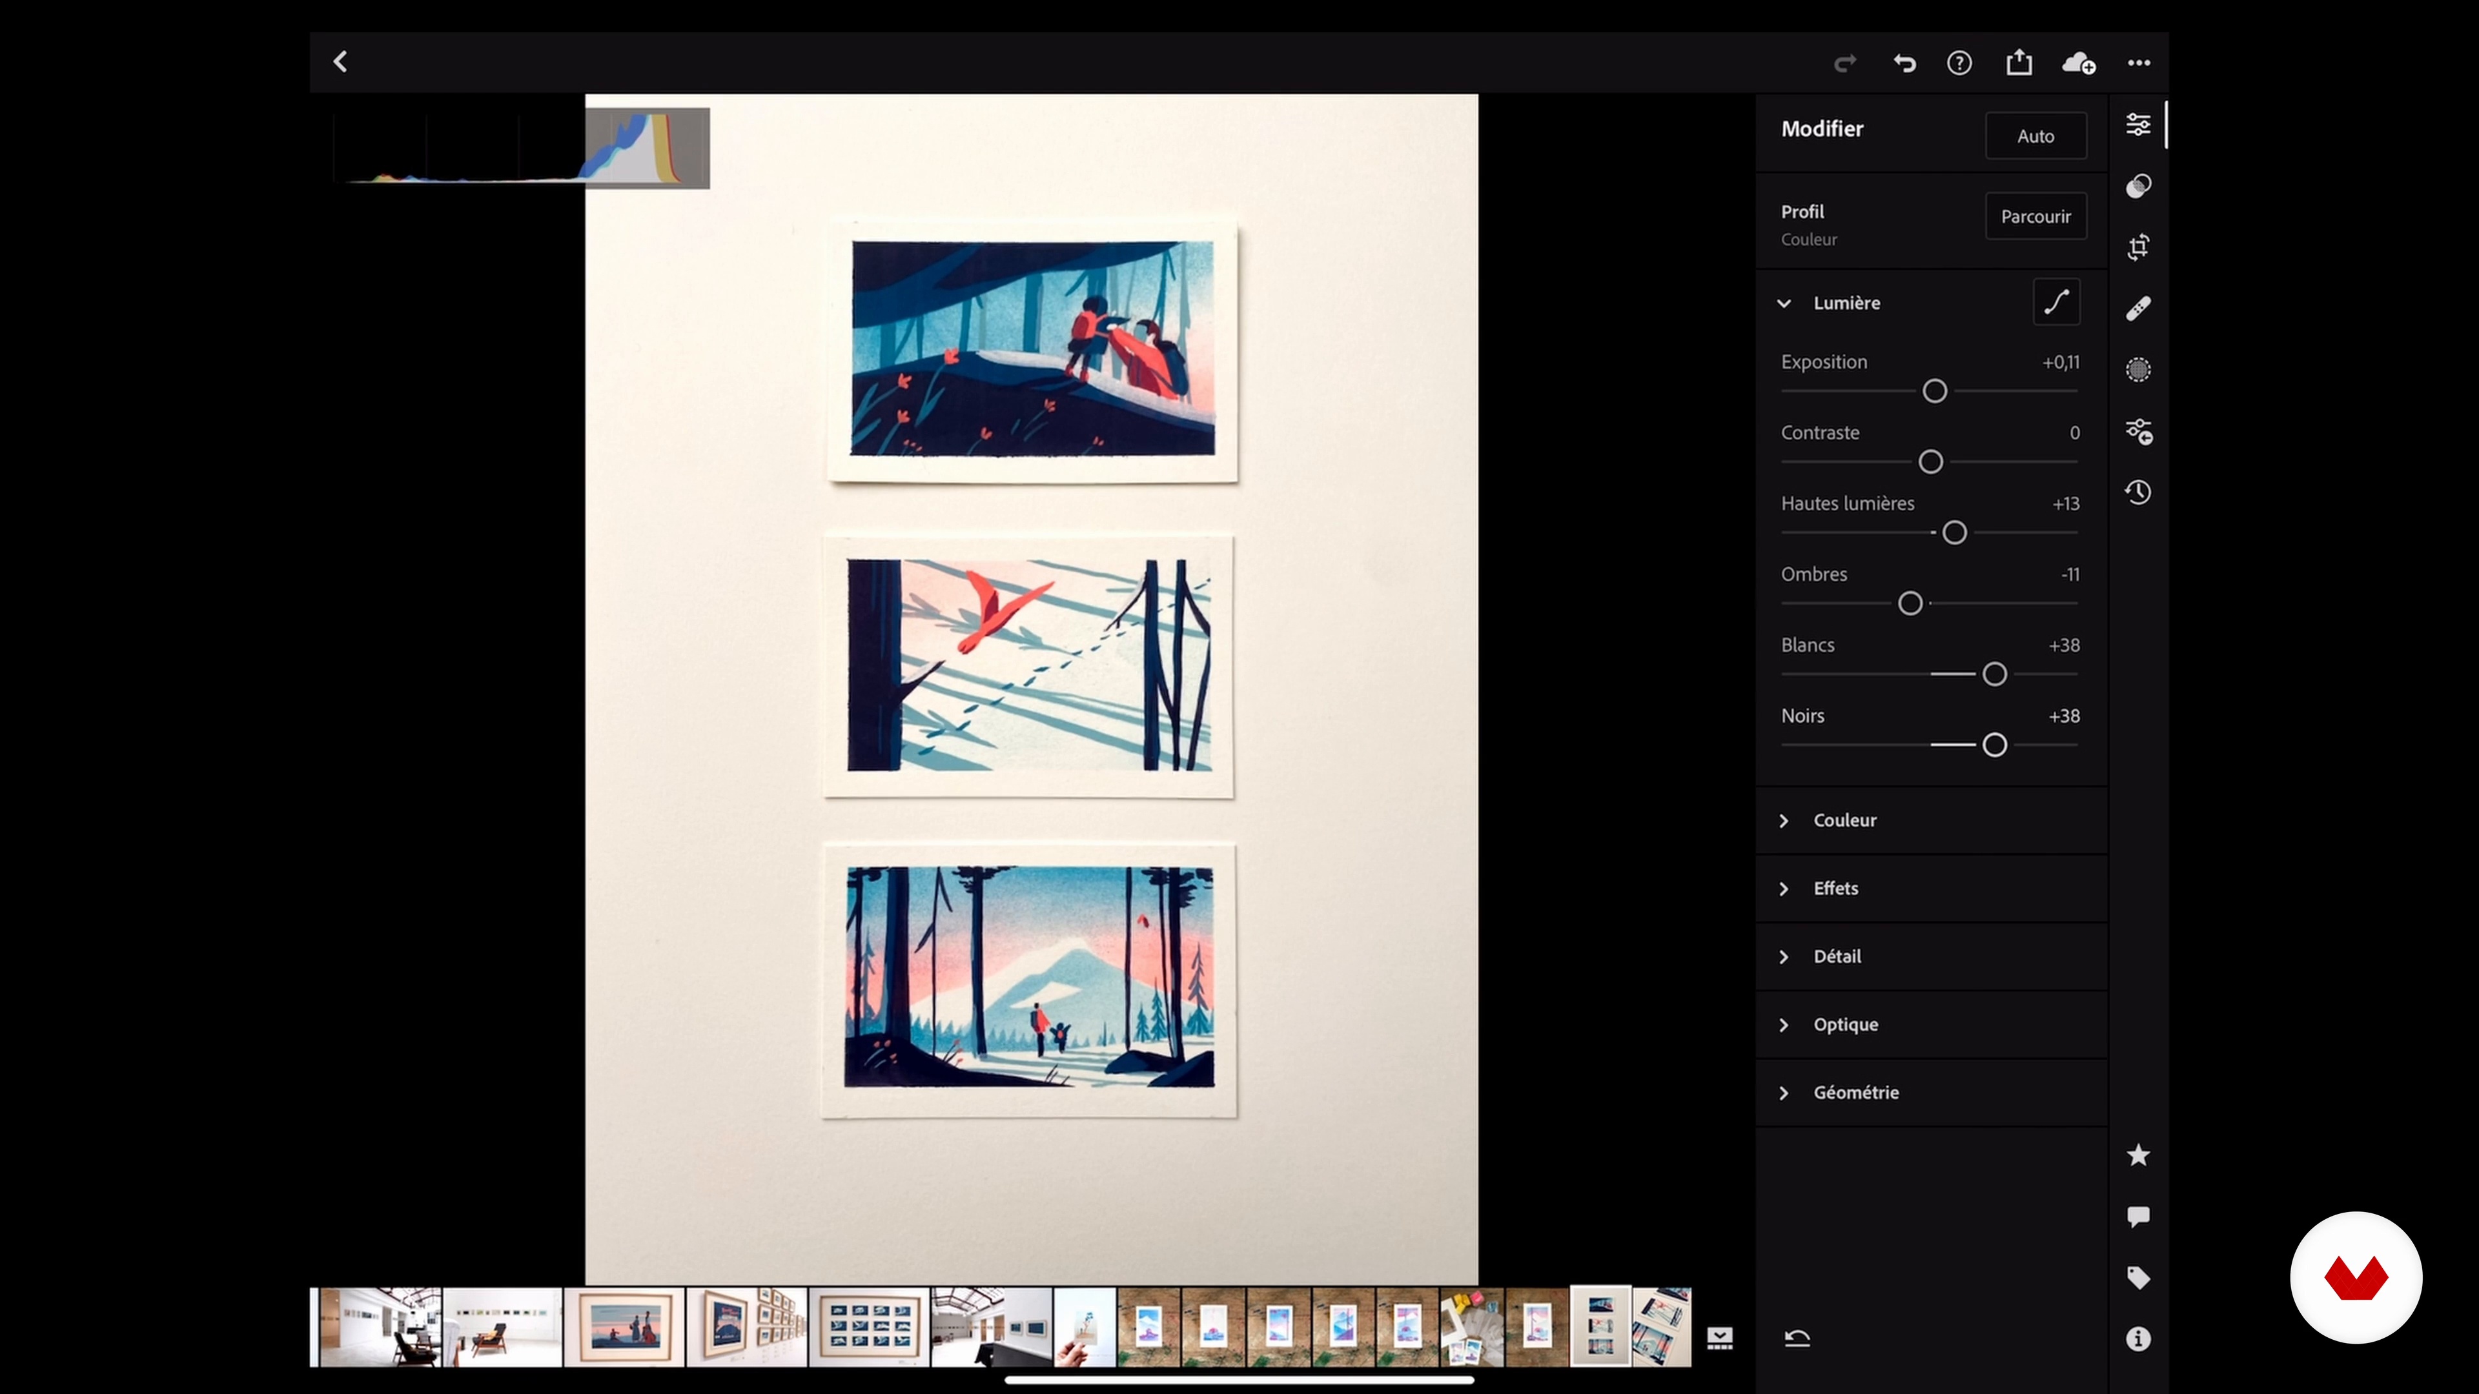
Task: Click the redo arrow icon
Action: (1845, 63)
